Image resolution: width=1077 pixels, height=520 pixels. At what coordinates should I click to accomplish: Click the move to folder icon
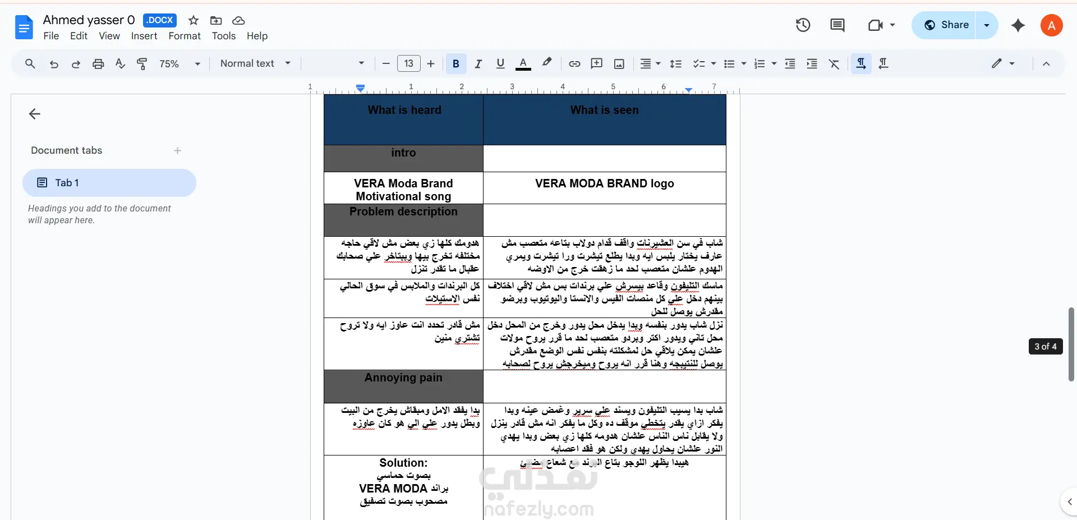click(x=216, y=21)
